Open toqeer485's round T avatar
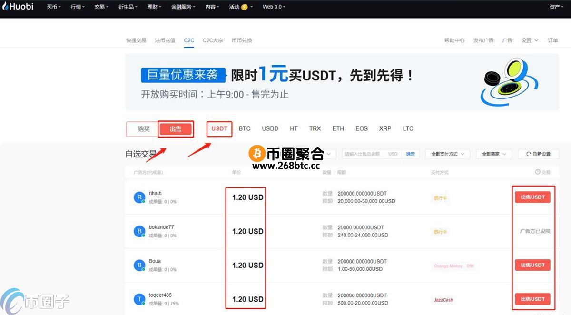This screenshot has width=571, height=315. click(x=139, y=299)
